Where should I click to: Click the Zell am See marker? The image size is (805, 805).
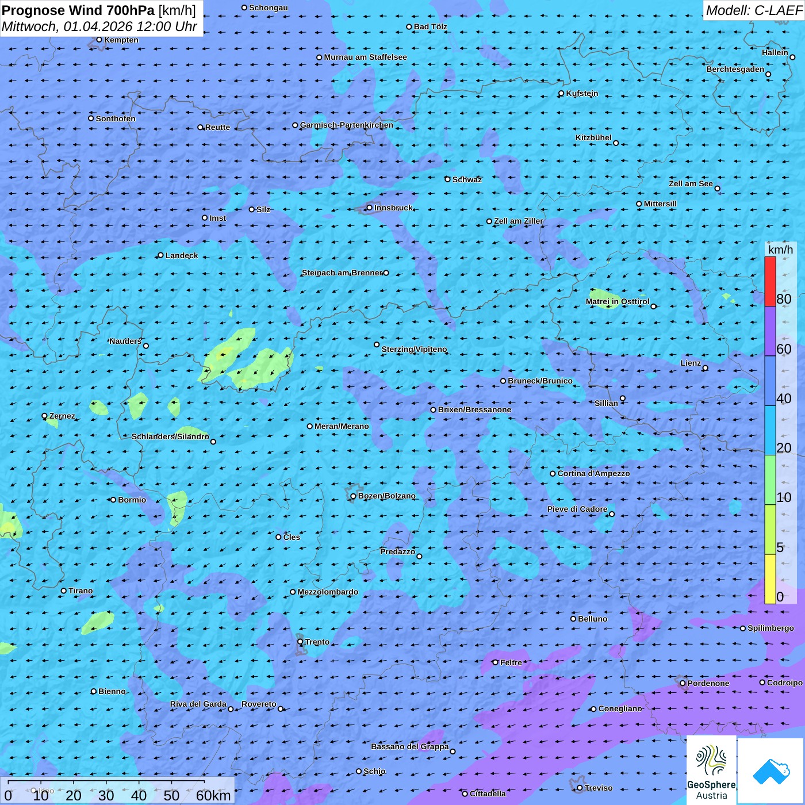click(x=717, y=189)
